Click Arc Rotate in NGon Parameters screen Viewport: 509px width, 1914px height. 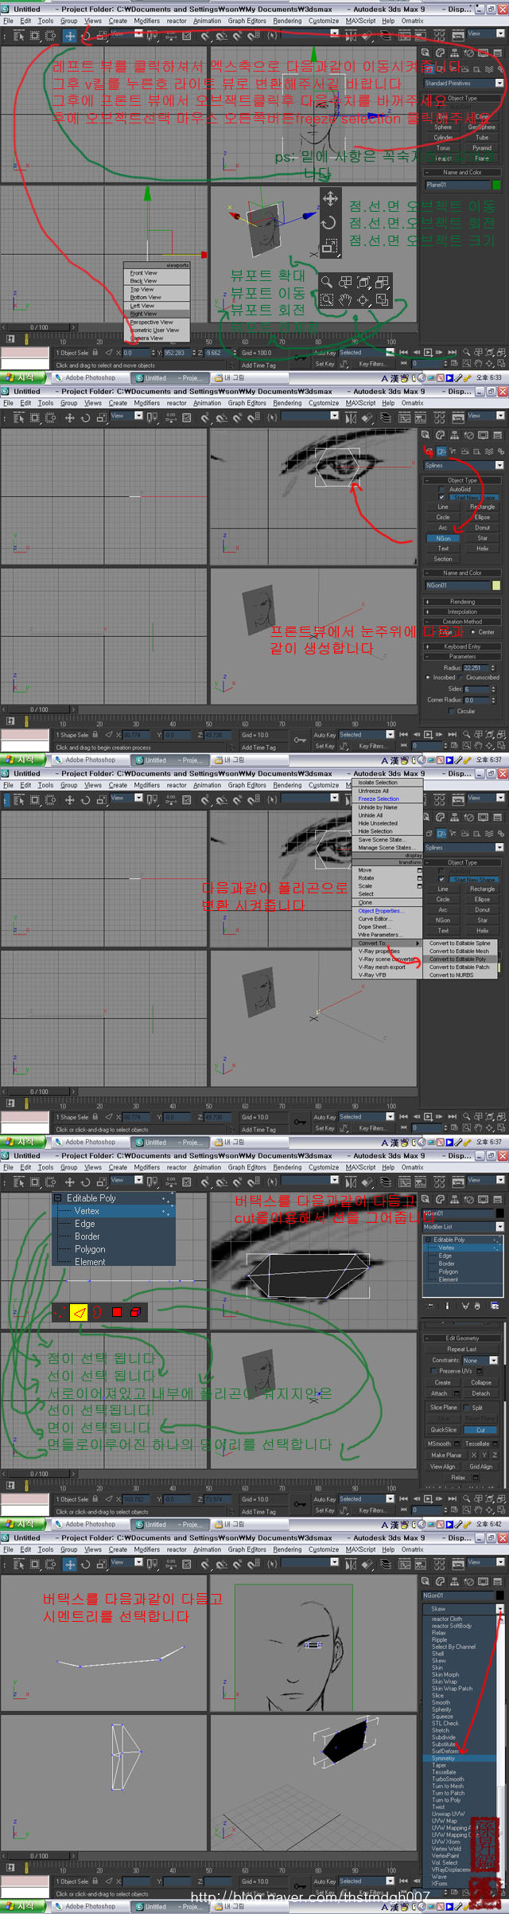[488, 746]
